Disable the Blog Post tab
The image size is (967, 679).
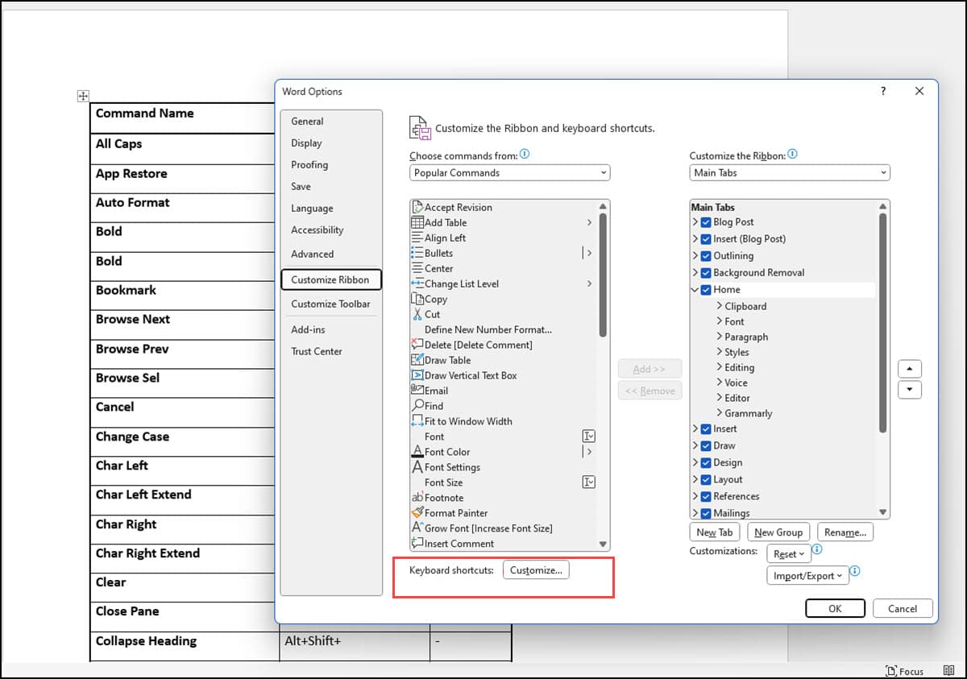coord(706,222)
